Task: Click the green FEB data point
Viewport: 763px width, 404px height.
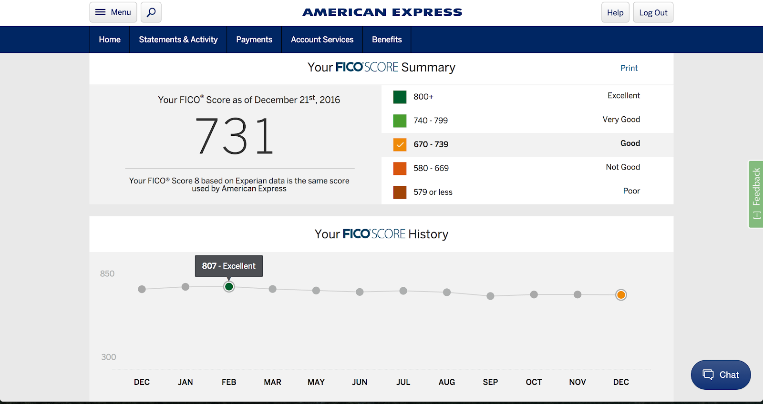Action: (x=229, y=287)
